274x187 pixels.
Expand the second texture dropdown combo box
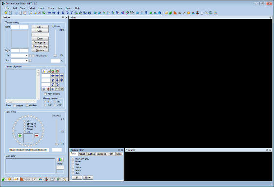click(x=20, y=60)
